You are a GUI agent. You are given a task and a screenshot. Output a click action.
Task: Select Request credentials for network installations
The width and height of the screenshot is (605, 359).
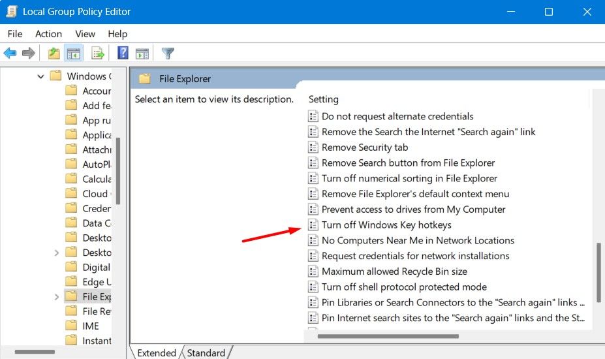click(415, 256)
